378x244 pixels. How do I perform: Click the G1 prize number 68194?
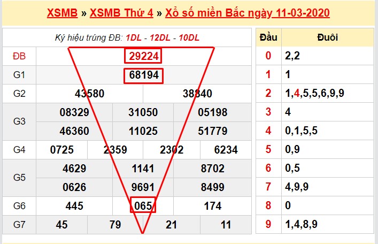tap(143, 75)
